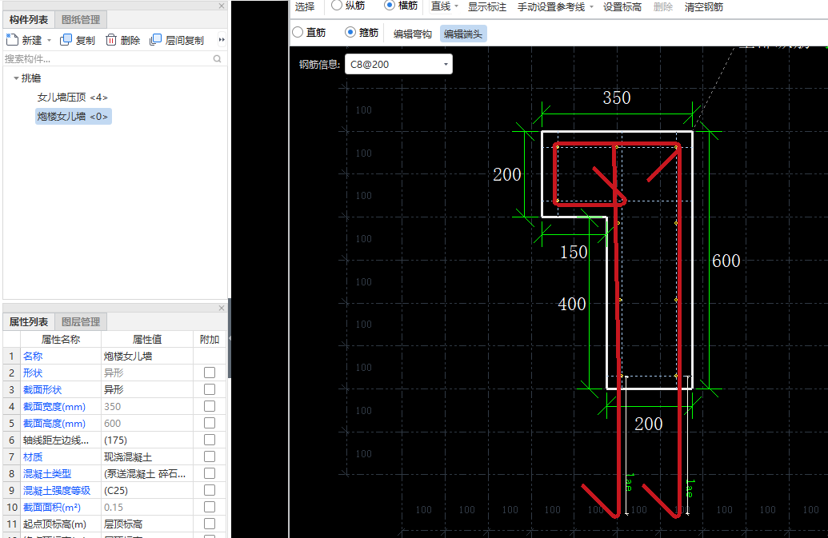This screenshot has width=828, height=538.
Task: Click the 编辑端头 button
Action: click(463, 34)
